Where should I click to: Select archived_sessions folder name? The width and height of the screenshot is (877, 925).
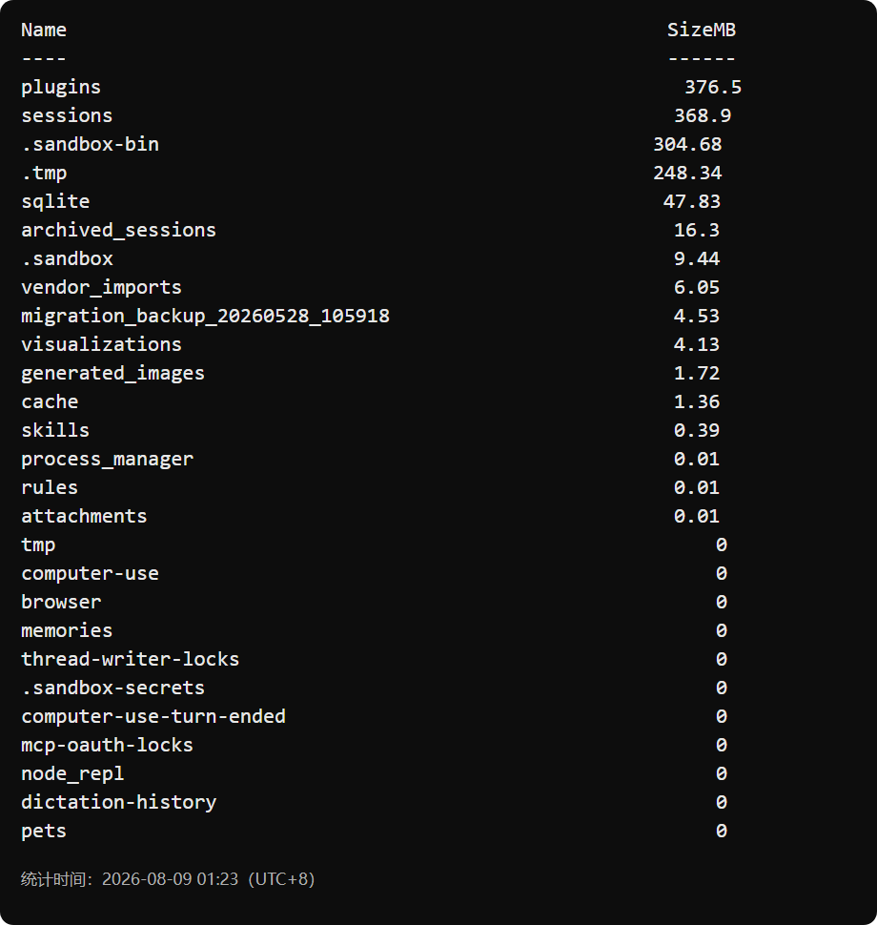click(x=118, y=230)
